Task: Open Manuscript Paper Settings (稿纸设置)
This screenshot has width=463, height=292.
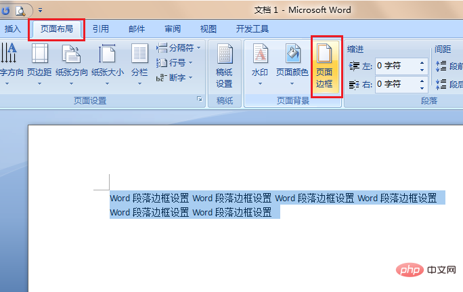Action: 224,66
